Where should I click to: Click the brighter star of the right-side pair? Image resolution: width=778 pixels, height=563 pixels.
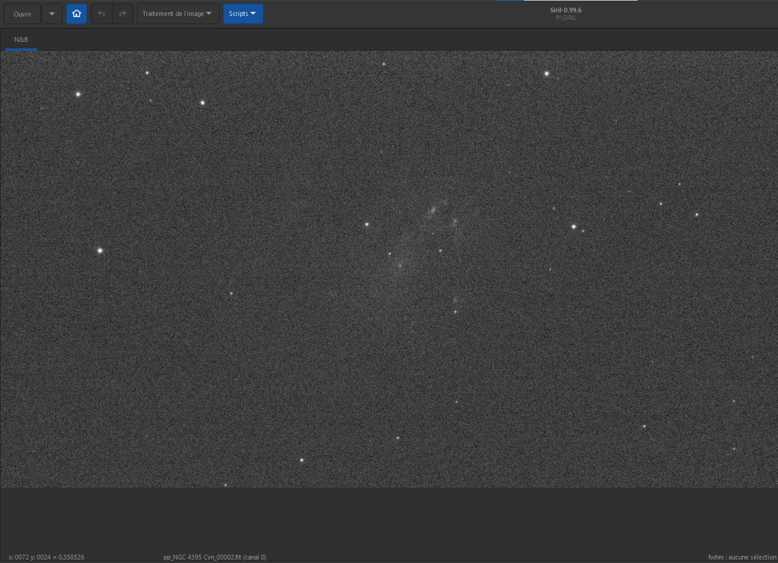coord(573,226)
